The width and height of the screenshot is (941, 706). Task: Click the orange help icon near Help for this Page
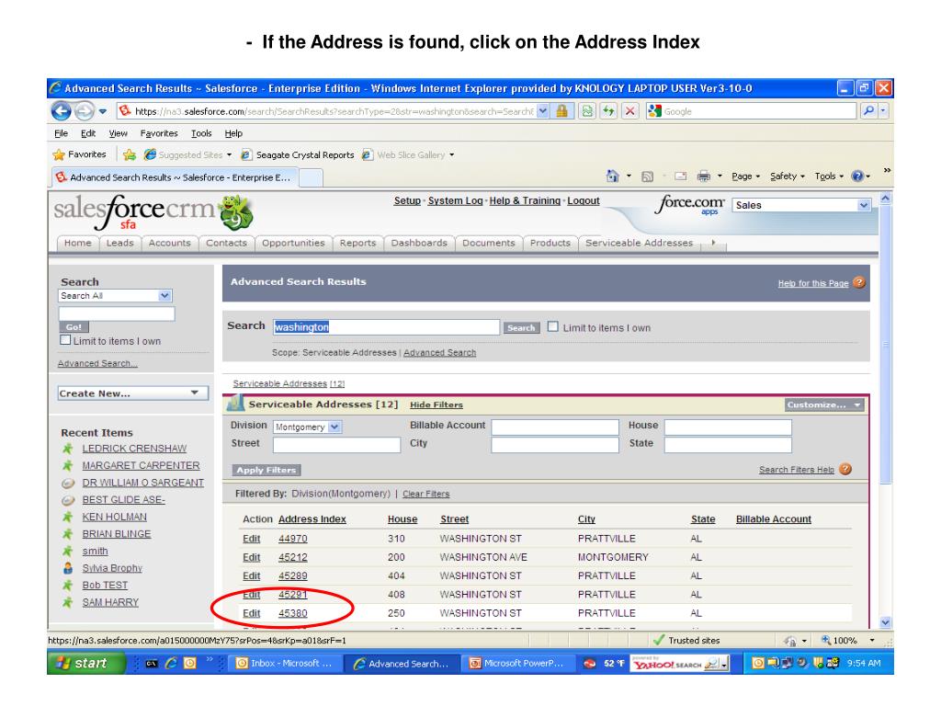pos(859,282)
